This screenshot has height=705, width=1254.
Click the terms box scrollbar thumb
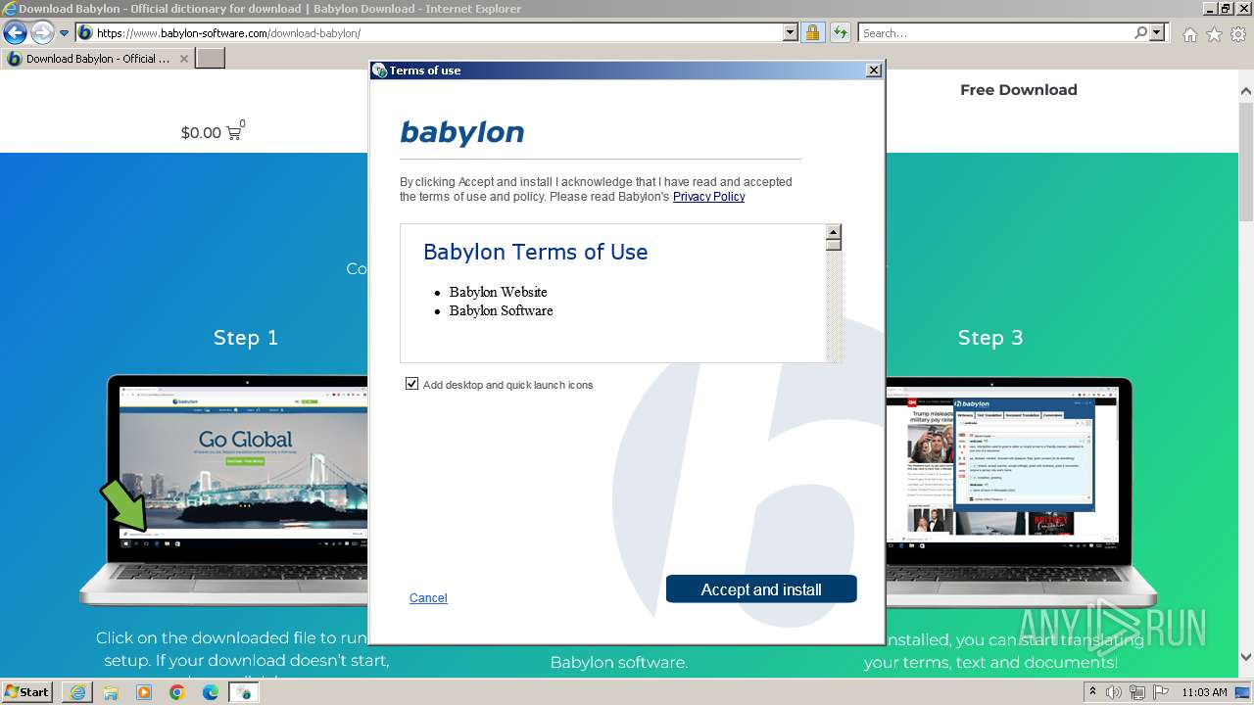pos(833,245)
